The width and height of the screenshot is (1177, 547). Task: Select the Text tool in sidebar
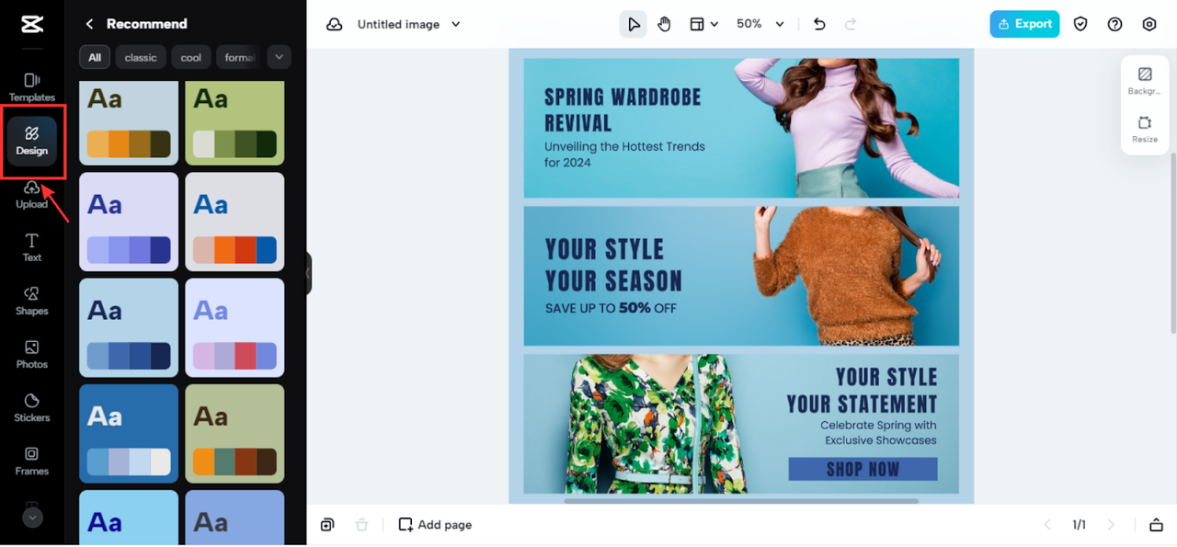(32, 247)
